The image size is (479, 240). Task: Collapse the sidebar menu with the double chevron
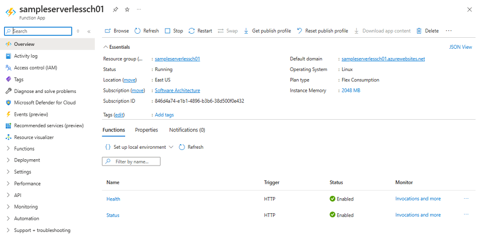pos(89,31)
